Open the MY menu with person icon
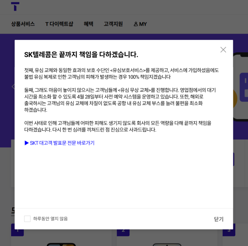The height and width of the screenshot is (246, 248). coord(140,24)
